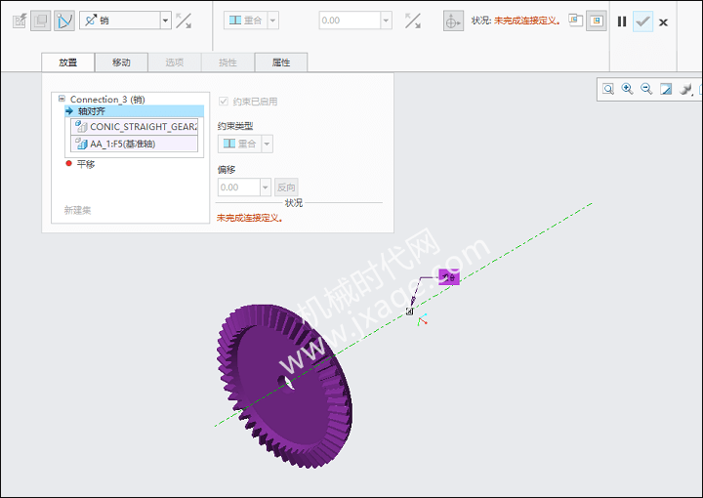Click the refit view icon
703x498 pixels.
(608, 89)
